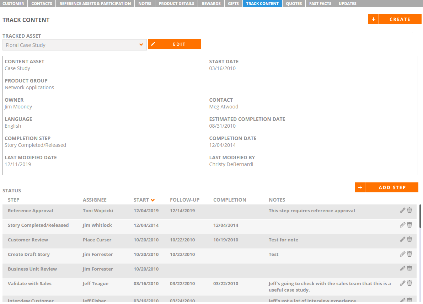The image size is (423, 304).
Task: Go to the Notes tab
Action: [x=145, y=4]
